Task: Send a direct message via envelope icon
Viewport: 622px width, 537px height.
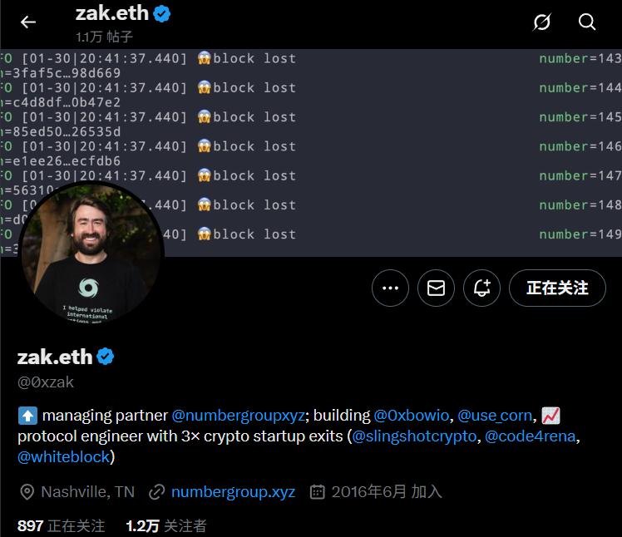Action: [436, 288]
